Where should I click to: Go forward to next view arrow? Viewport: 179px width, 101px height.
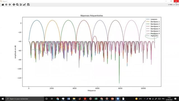(10, 4)
